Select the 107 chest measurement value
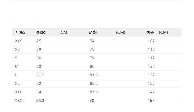The image size is (194, 112). point(151,41)
